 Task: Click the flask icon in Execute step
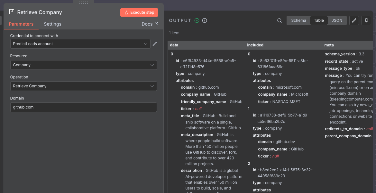pos(126,12)
